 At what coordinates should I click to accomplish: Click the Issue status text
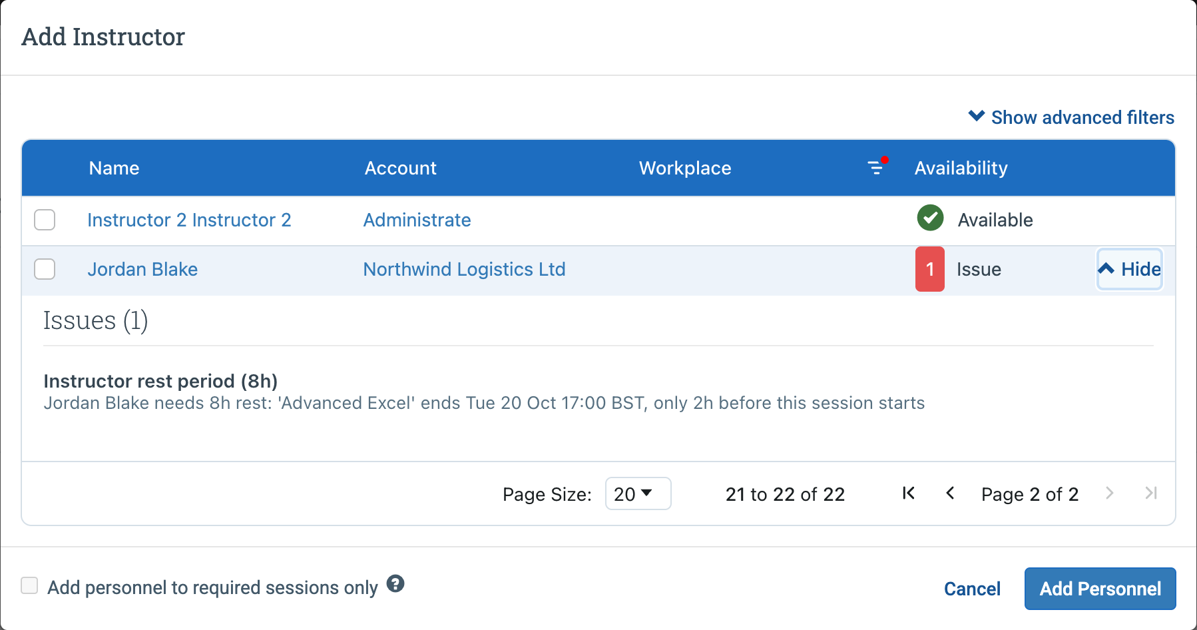(979, 269)
